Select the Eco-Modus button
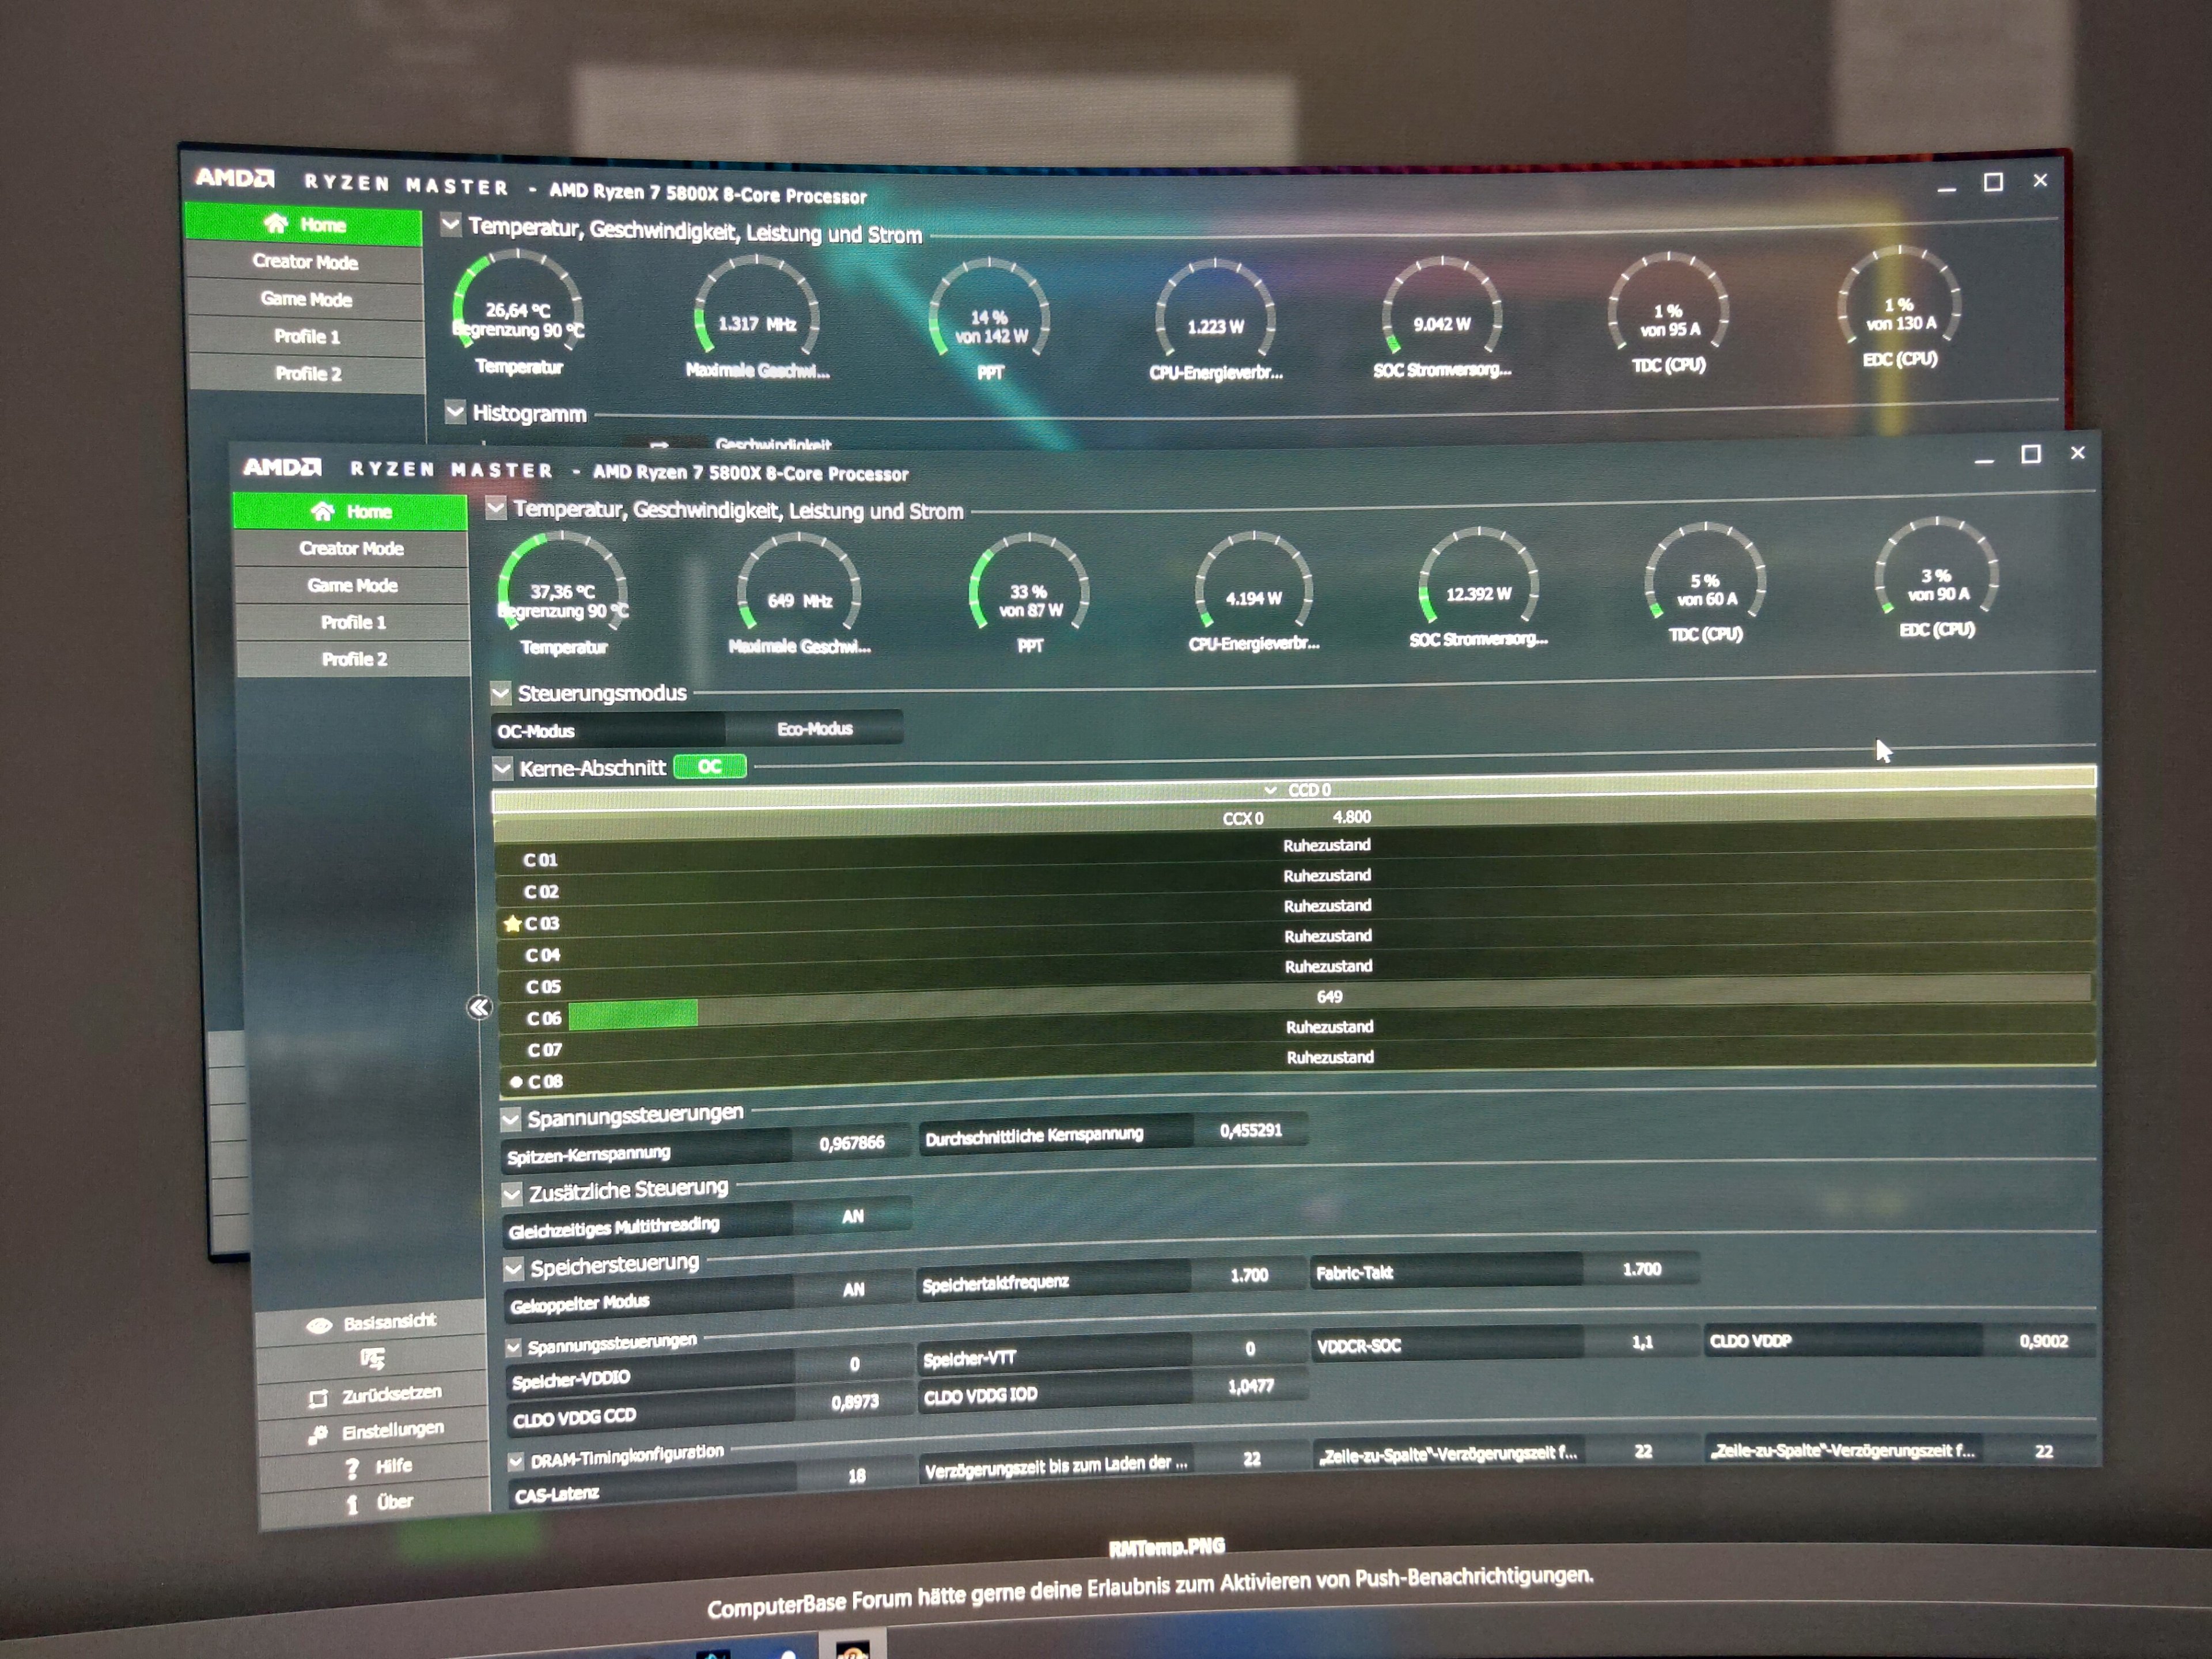 point(814,728)
